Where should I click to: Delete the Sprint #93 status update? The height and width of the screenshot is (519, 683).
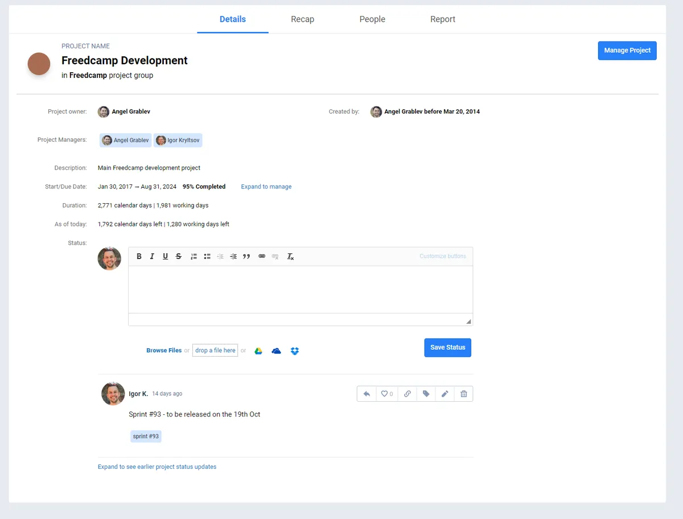[463, 394]
